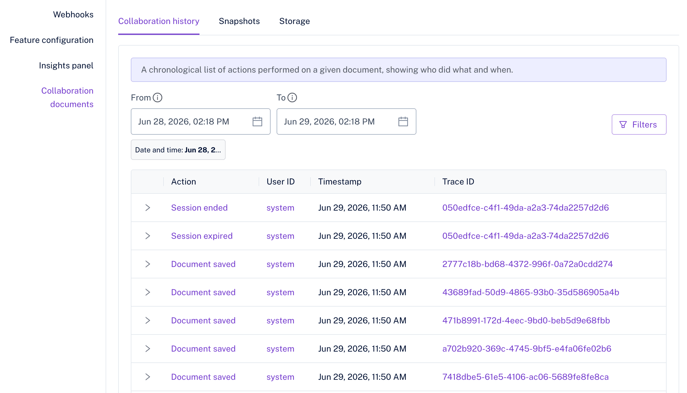
Task: Expand the Document saved row with trace a702b920
Action: click(148, 349)
